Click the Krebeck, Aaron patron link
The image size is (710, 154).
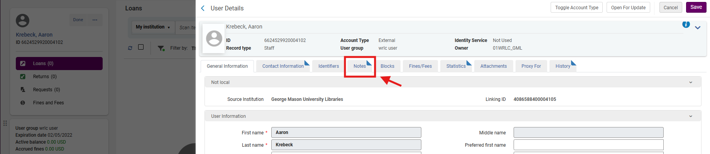tap(34, 35)
